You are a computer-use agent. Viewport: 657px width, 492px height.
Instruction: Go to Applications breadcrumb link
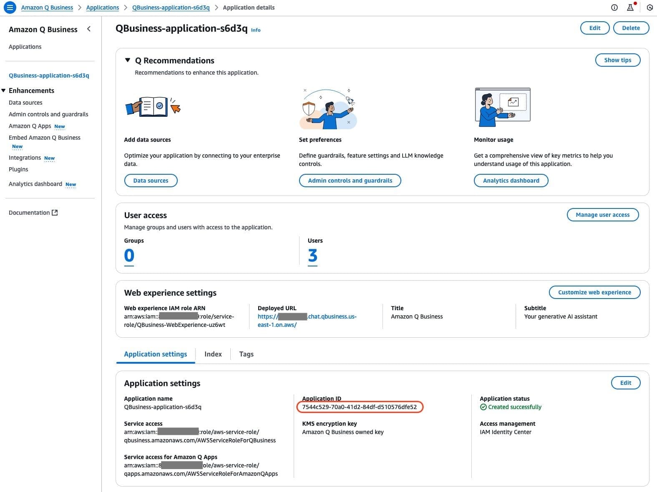click(x=103, y=8)
